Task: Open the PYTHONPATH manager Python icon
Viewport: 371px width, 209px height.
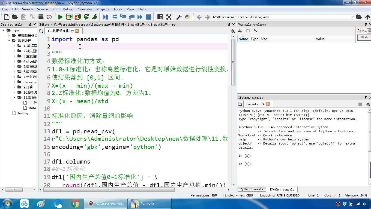Action: [x=187, y=17]
